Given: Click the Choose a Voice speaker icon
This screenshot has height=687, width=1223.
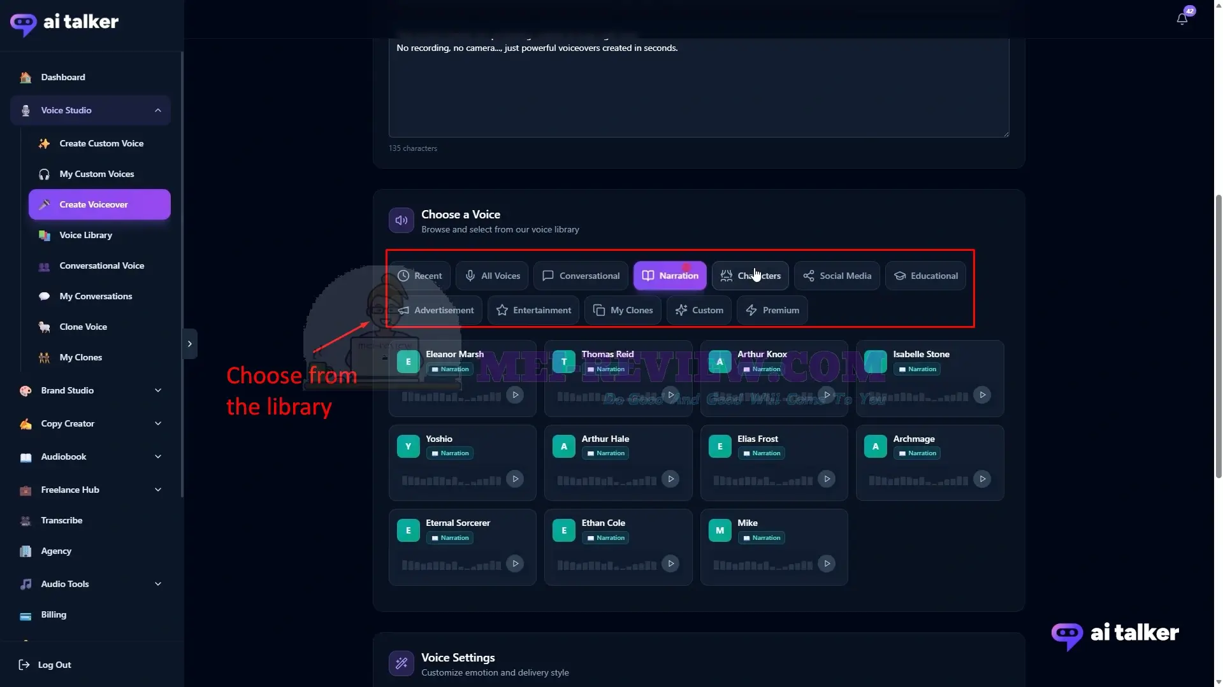Looking at the screenshot, I should click(402, 220).
